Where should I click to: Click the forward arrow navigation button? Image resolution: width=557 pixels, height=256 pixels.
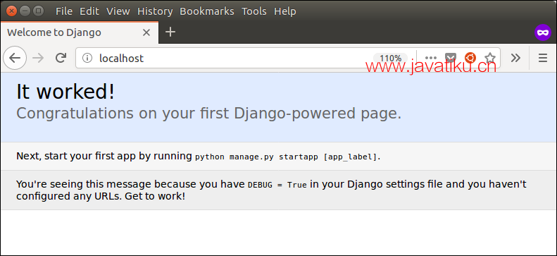click(38, 58)
